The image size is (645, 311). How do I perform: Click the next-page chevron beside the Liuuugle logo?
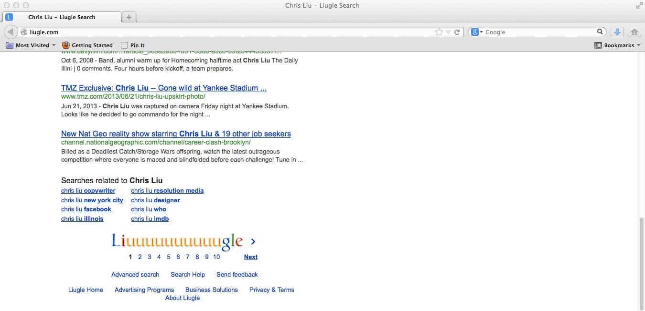(253, 242)
